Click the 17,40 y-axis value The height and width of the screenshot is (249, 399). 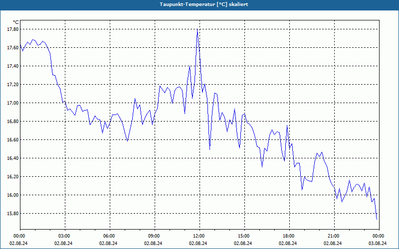click(13, 66)
